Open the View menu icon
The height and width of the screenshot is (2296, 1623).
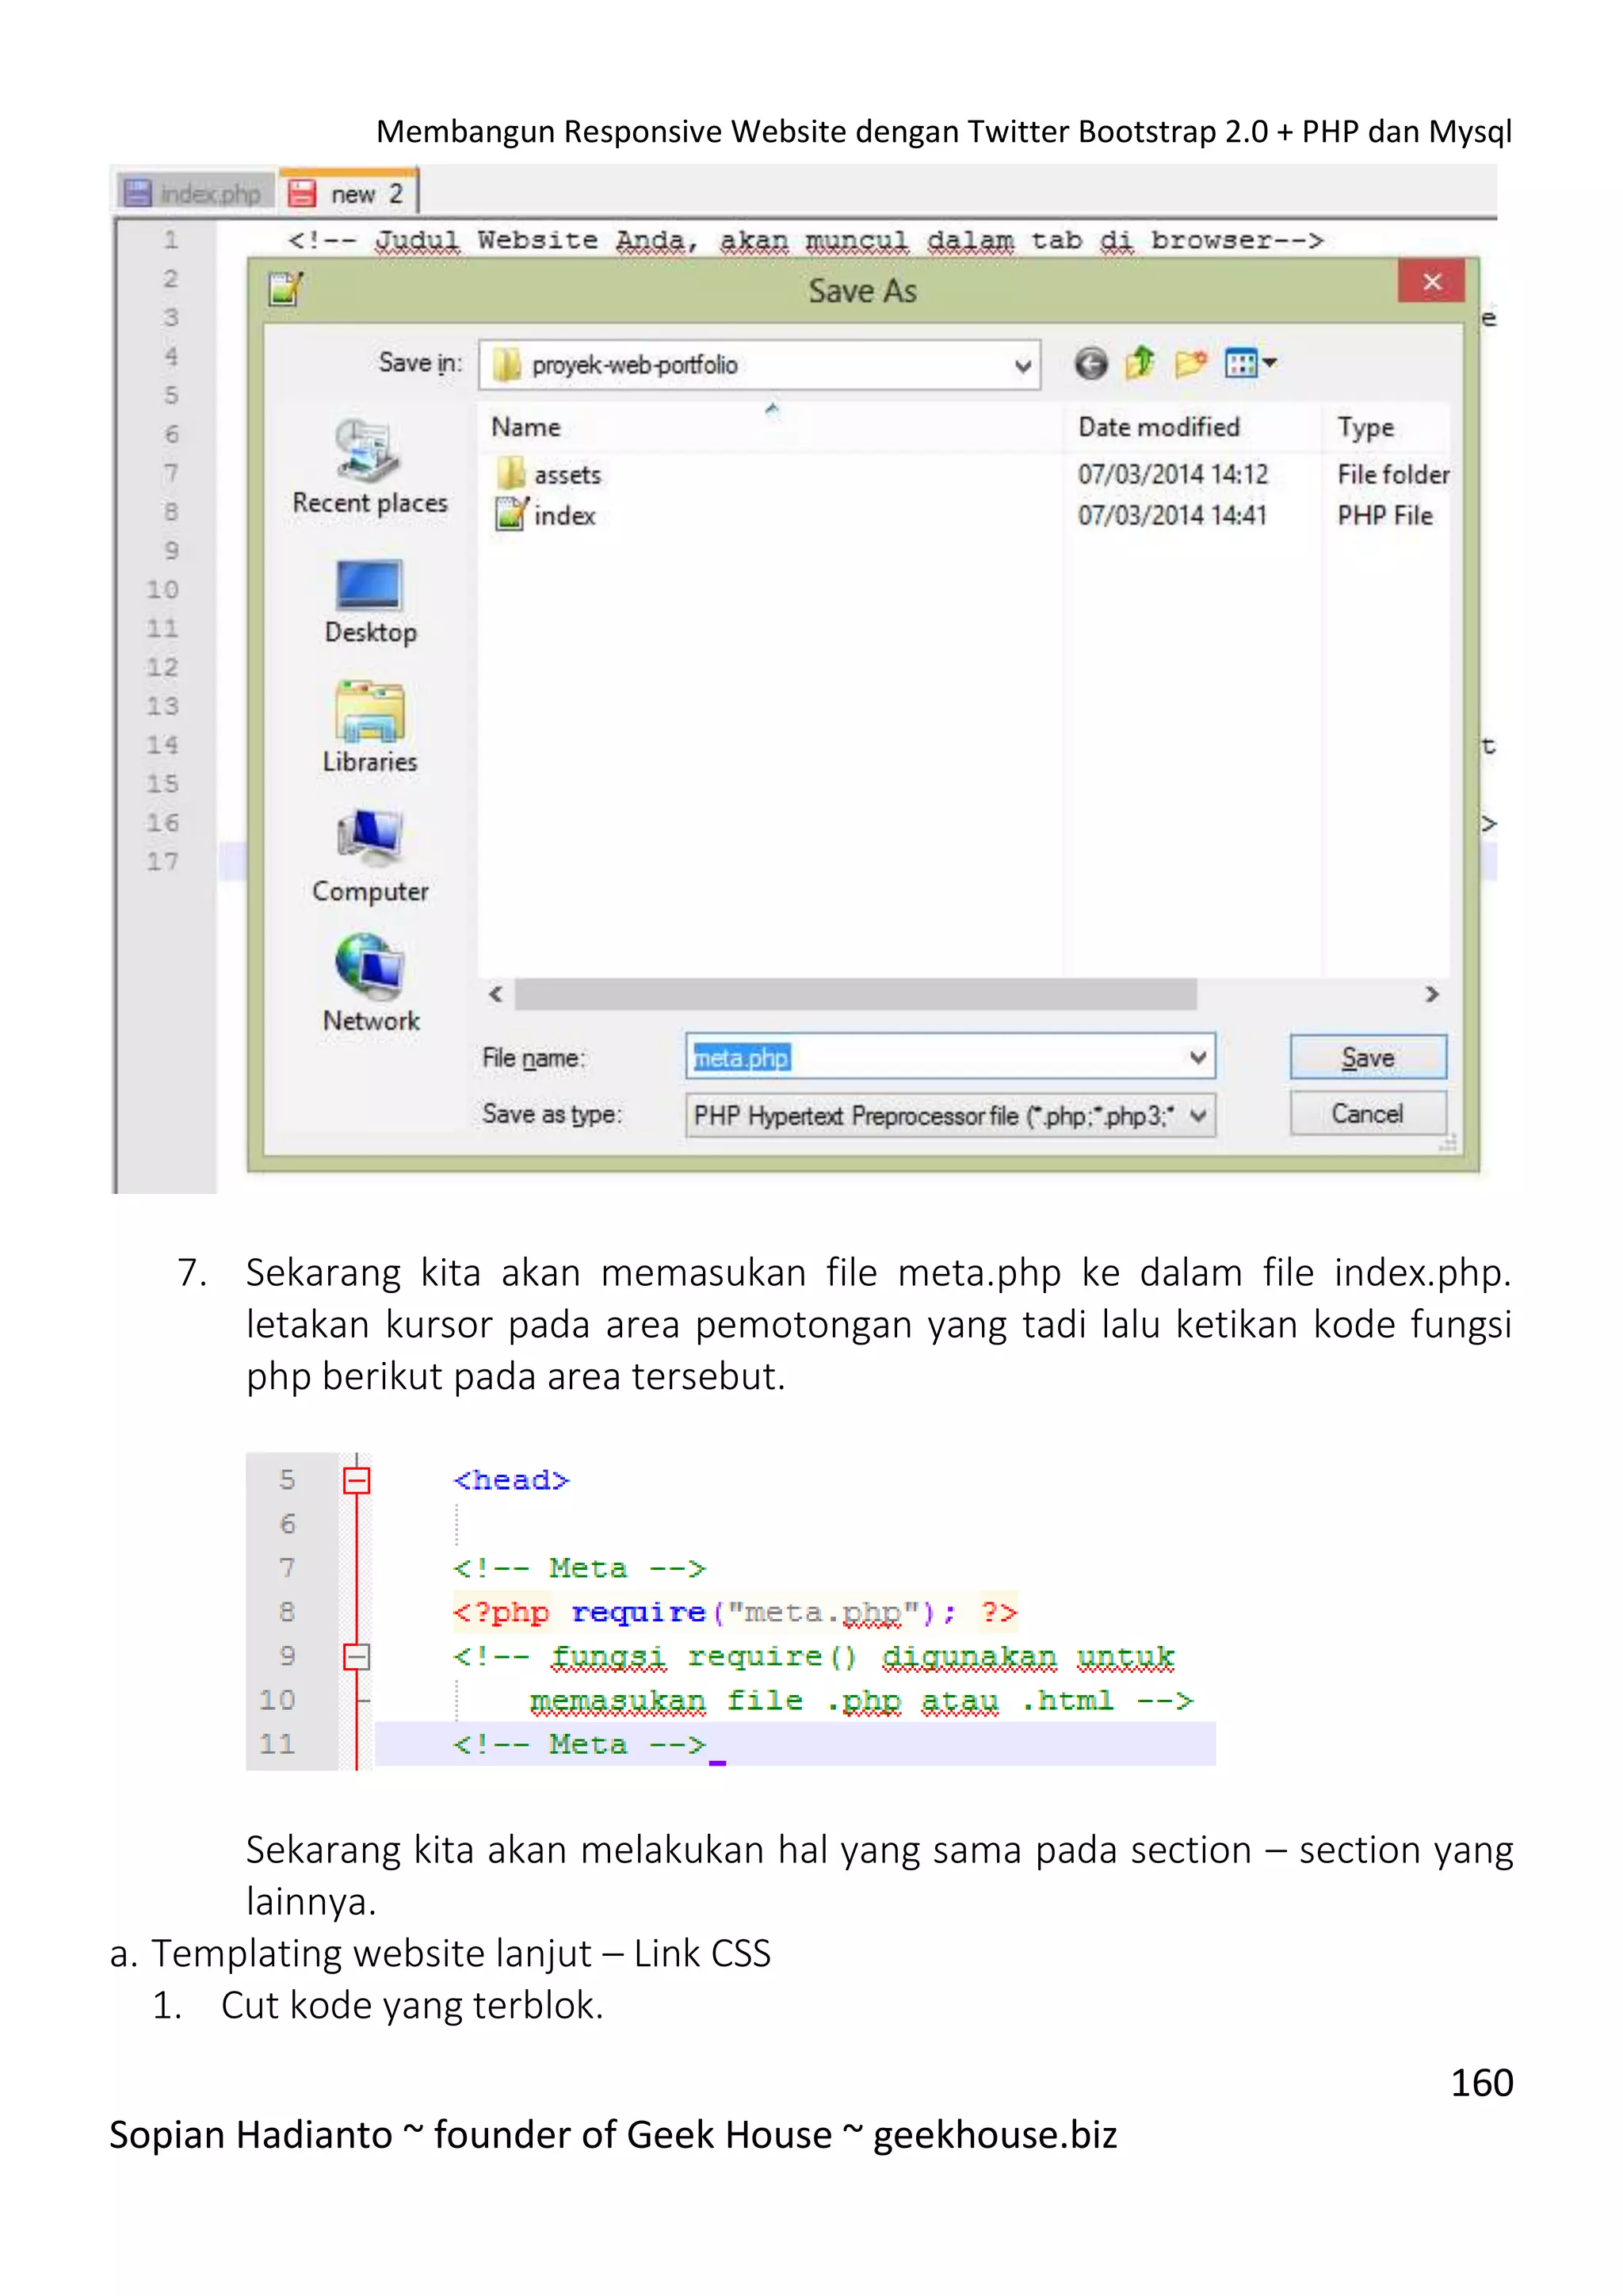1251,363
